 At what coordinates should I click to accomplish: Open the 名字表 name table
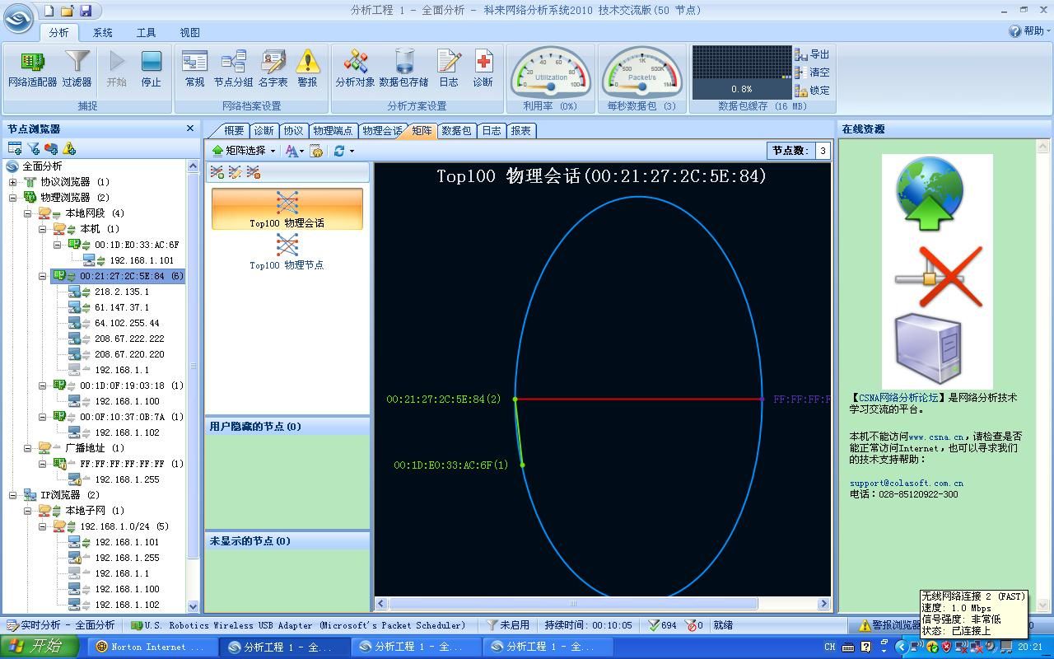(273, 68)
